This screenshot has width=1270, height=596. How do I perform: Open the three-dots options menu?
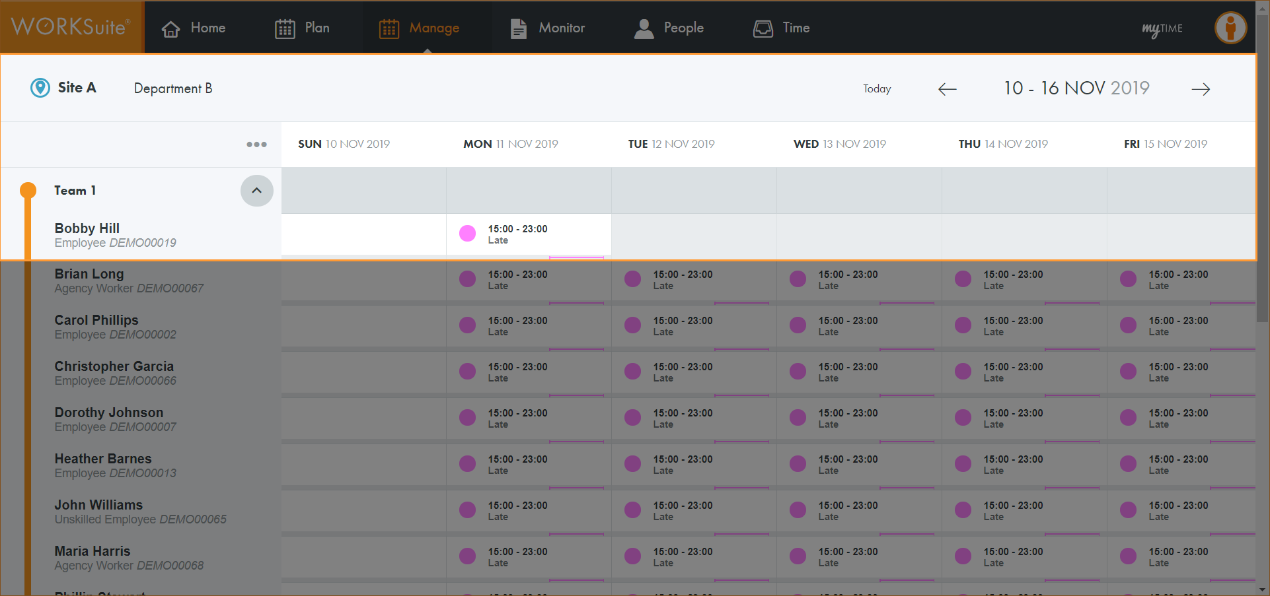coord(256,145)
